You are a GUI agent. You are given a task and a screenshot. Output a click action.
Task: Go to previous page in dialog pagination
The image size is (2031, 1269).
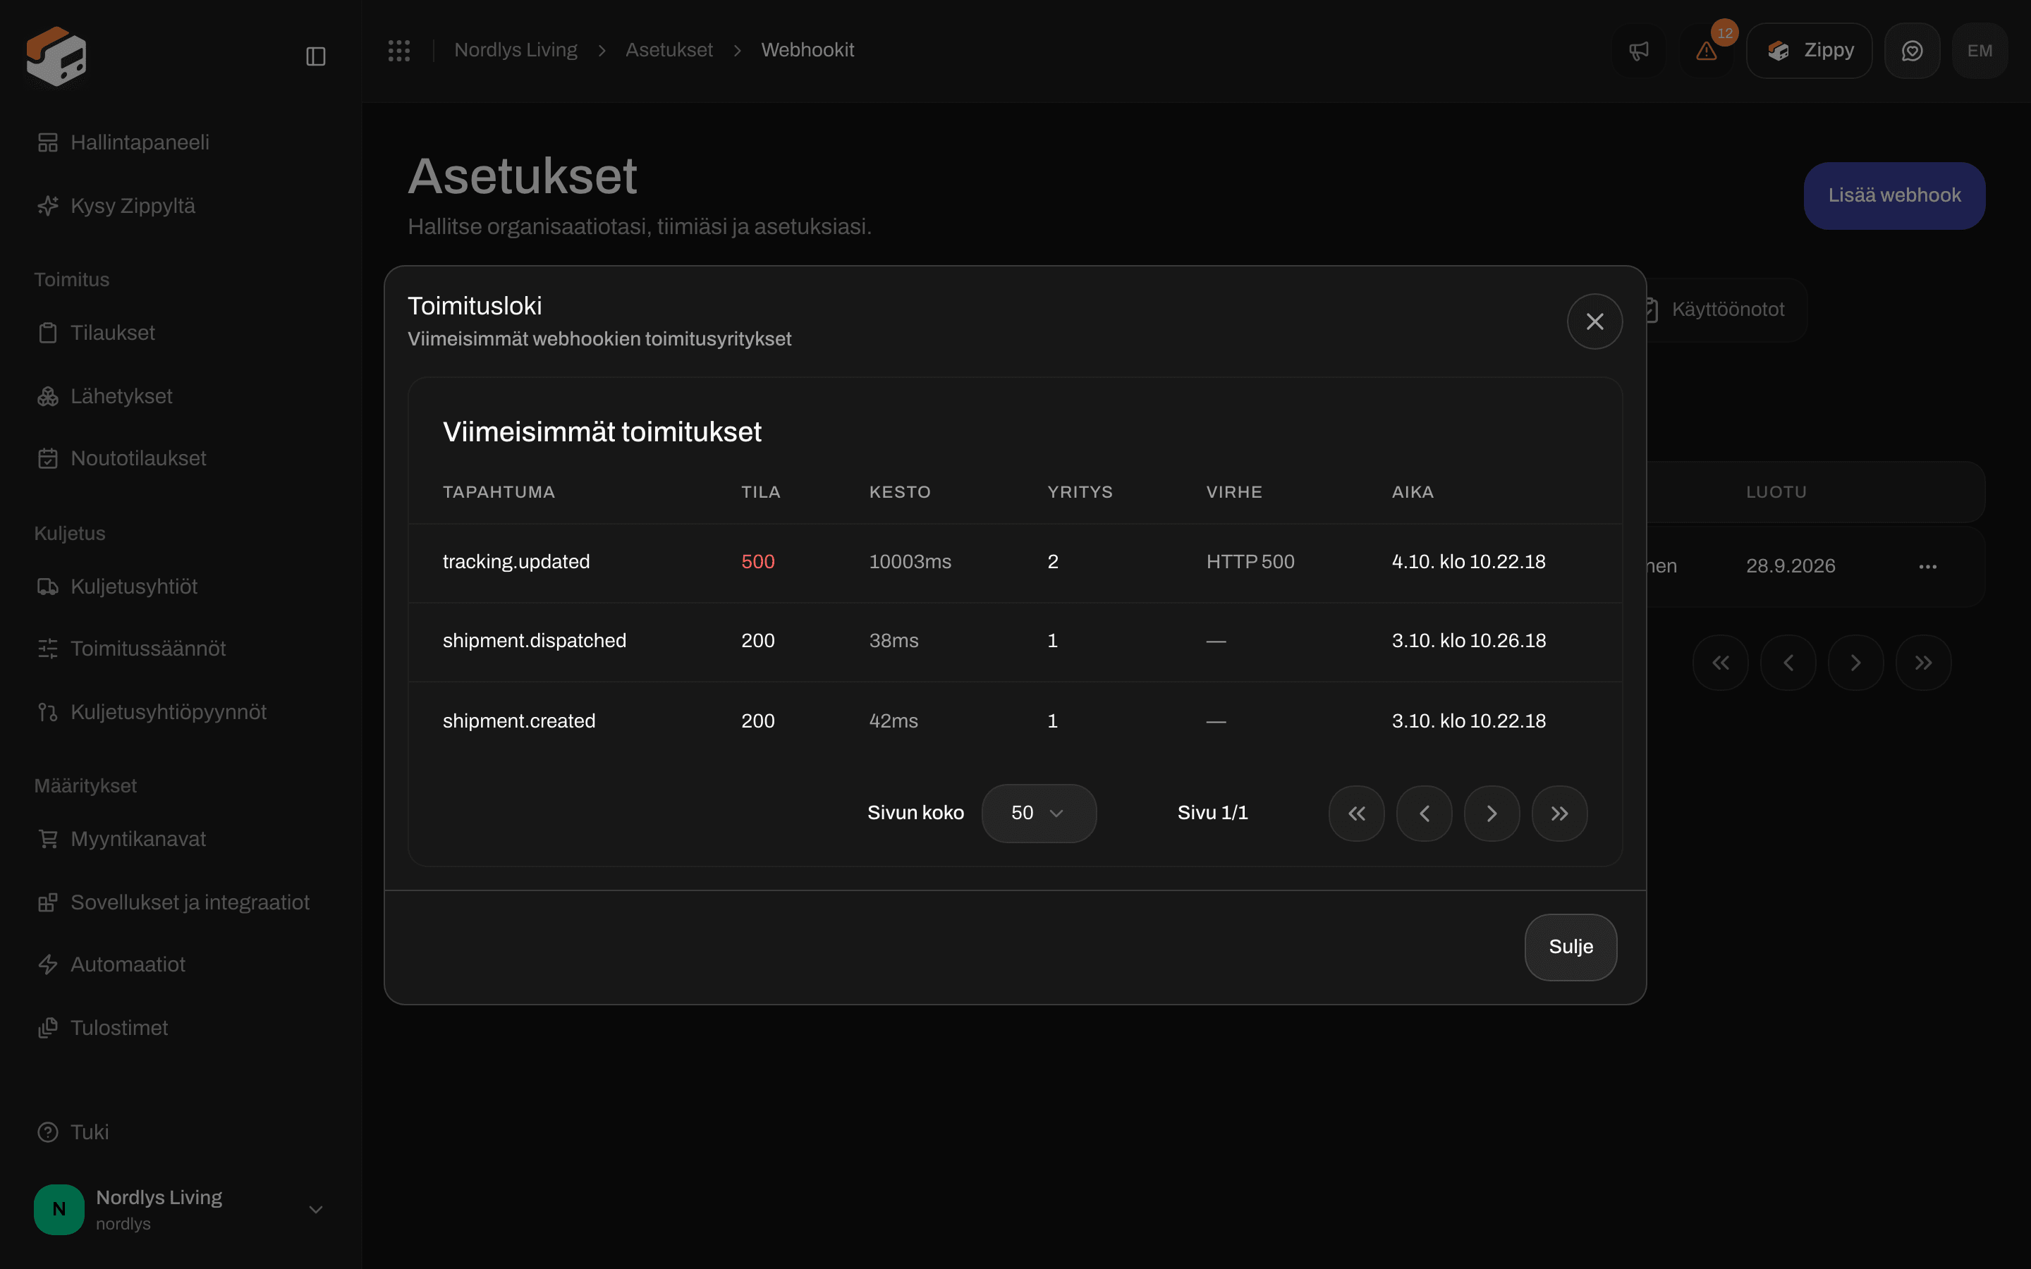click(1425, 814)
